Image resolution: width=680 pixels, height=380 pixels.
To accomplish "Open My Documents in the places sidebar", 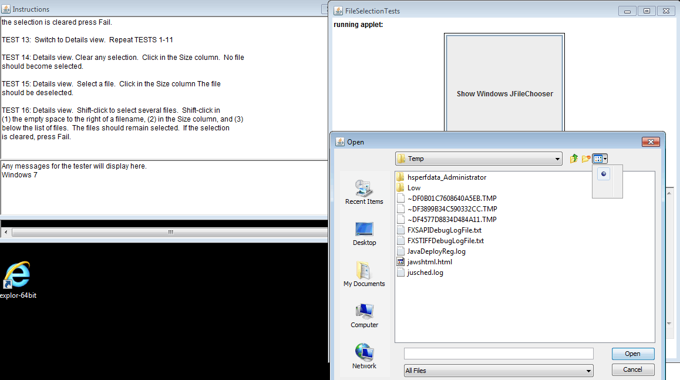I will click(x=364, y=275).
